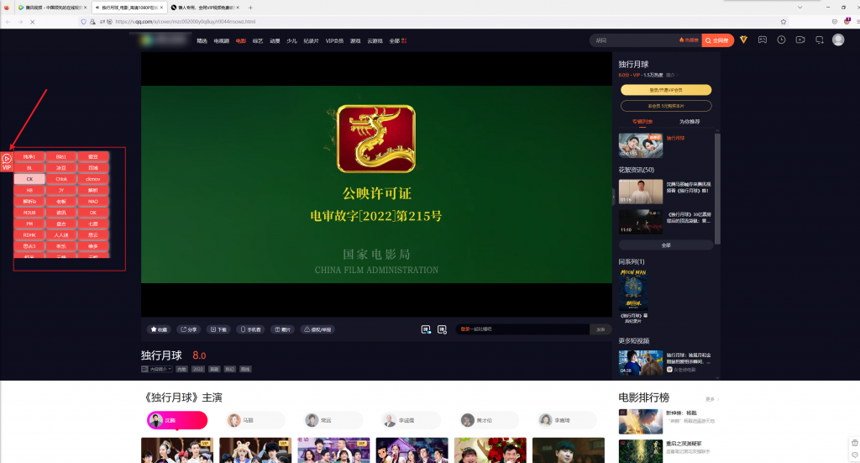Pick the MAO parsing line
Viewport: 860px width, 463px height.
click(93, 202)
